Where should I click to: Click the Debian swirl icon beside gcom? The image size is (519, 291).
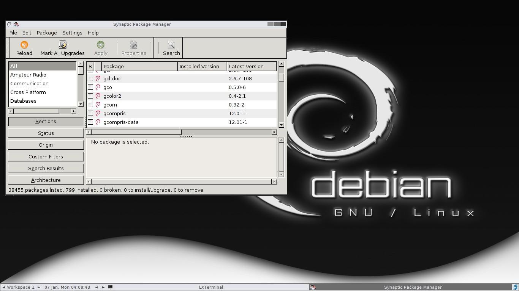98,105
